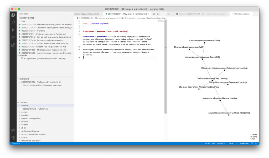Open the Explorer view in the activity bar
269x158 pixels.
pos(13,15)
